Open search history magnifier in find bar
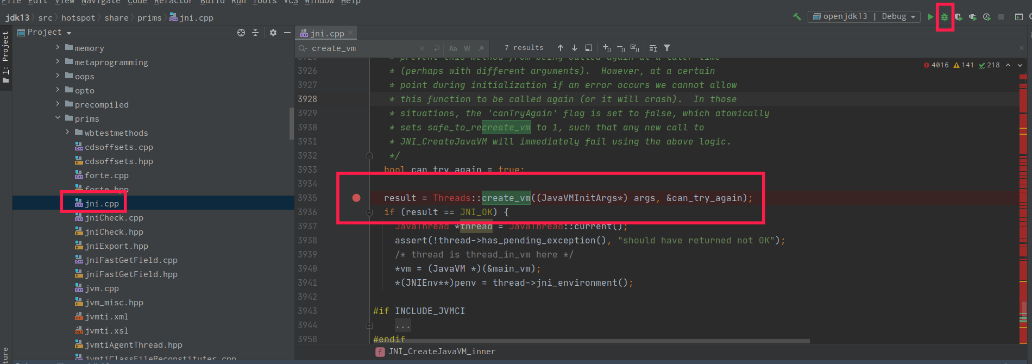1032x364 pixels. point(303,48)
